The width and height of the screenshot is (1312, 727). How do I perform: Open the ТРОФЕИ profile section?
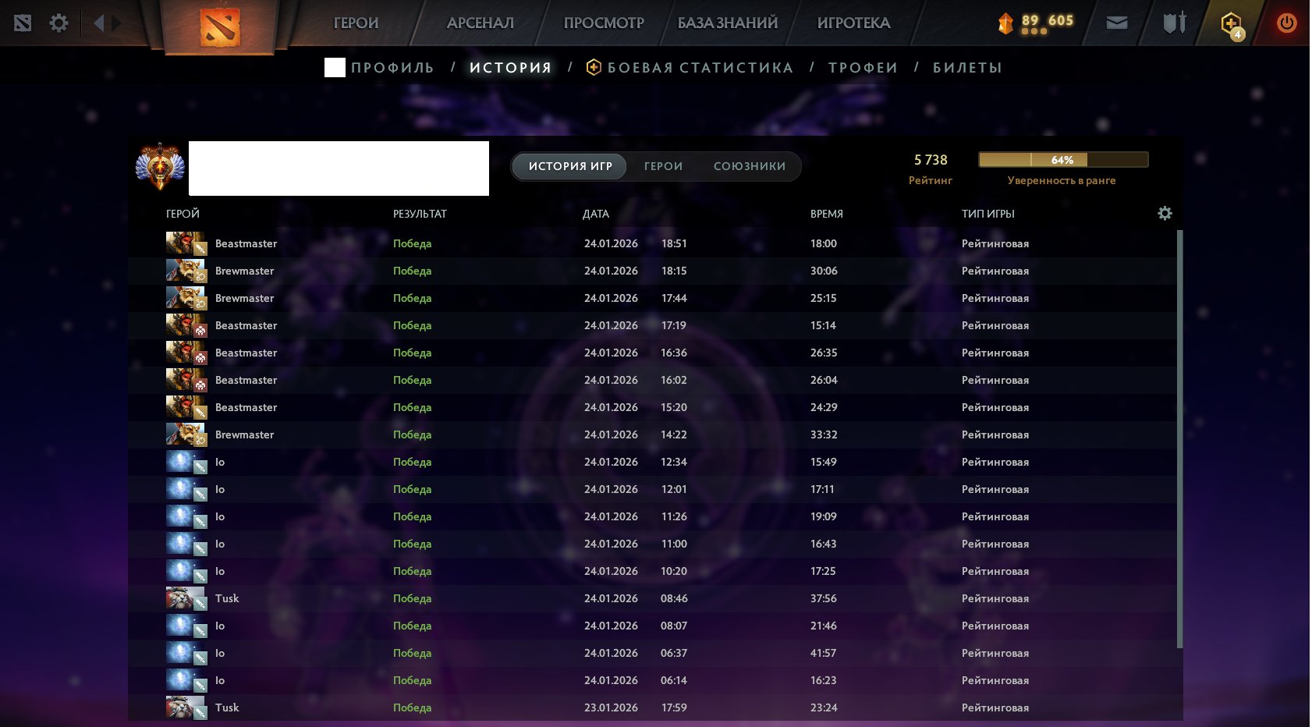(x=863, y=68)
